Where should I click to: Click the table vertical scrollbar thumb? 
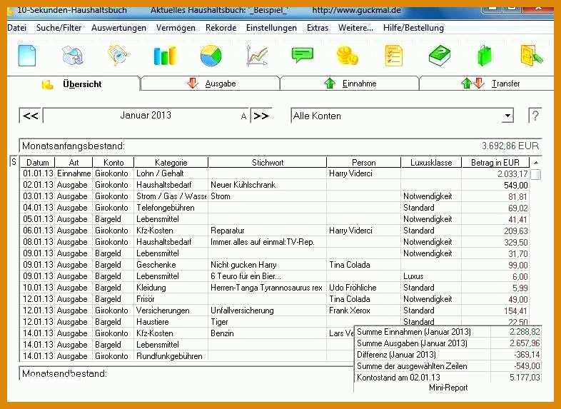click(535, 175)
